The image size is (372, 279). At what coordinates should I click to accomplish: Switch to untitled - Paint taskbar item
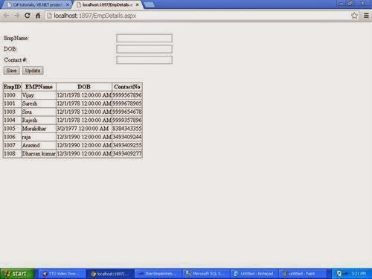coord(303,274)
